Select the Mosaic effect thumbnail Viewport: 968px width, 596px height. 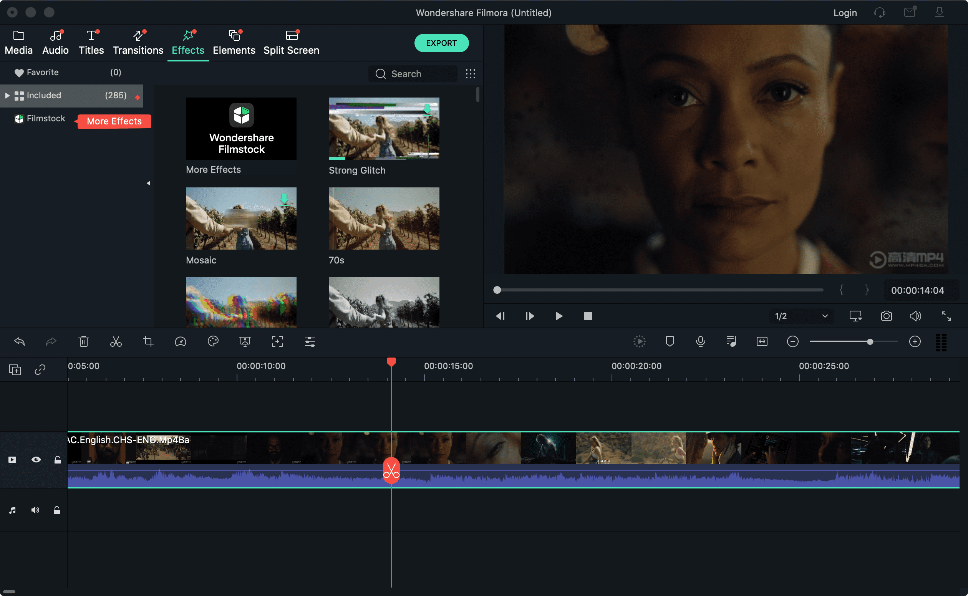point(241,219)
